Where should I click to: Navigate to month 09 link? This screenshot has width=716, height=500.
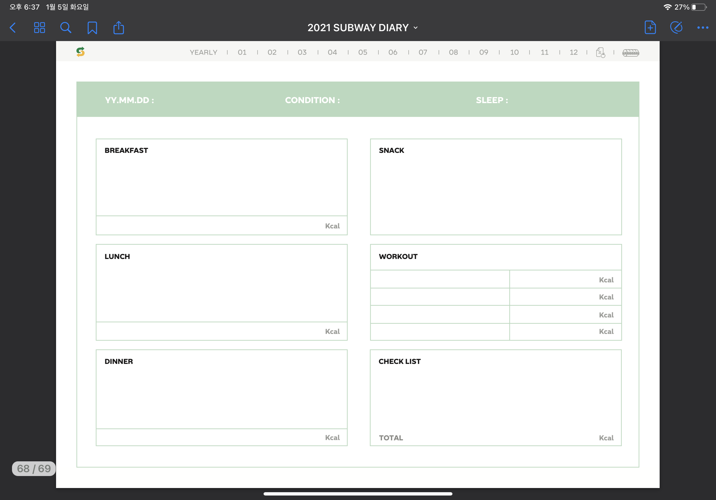483,52
